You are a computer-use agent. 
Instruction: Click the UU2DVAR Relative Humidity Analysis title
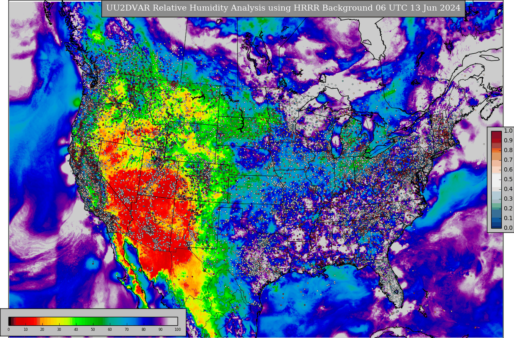pyautogui.click(x=283, y=8)
